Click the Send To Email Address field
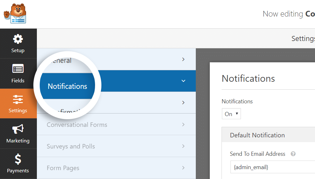This screenshot has width=315, height=179. (x=273, y=167)
